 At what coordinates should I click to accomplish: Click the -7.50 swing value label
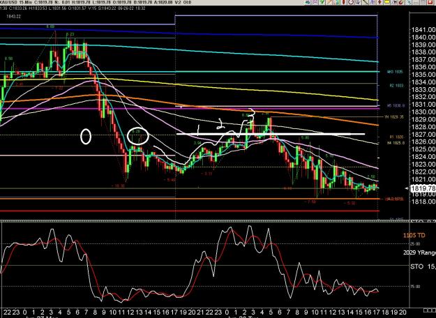[x=310, y=202]
